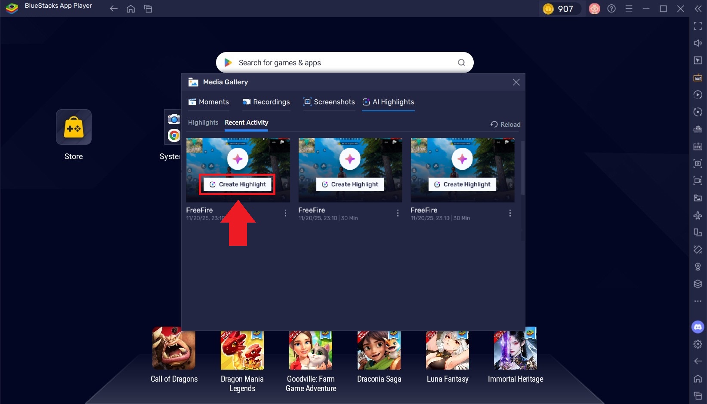The height and width of the screenshot is (404, 707).
Task: Click the Search for games & apps field
Action: [345, 63]
